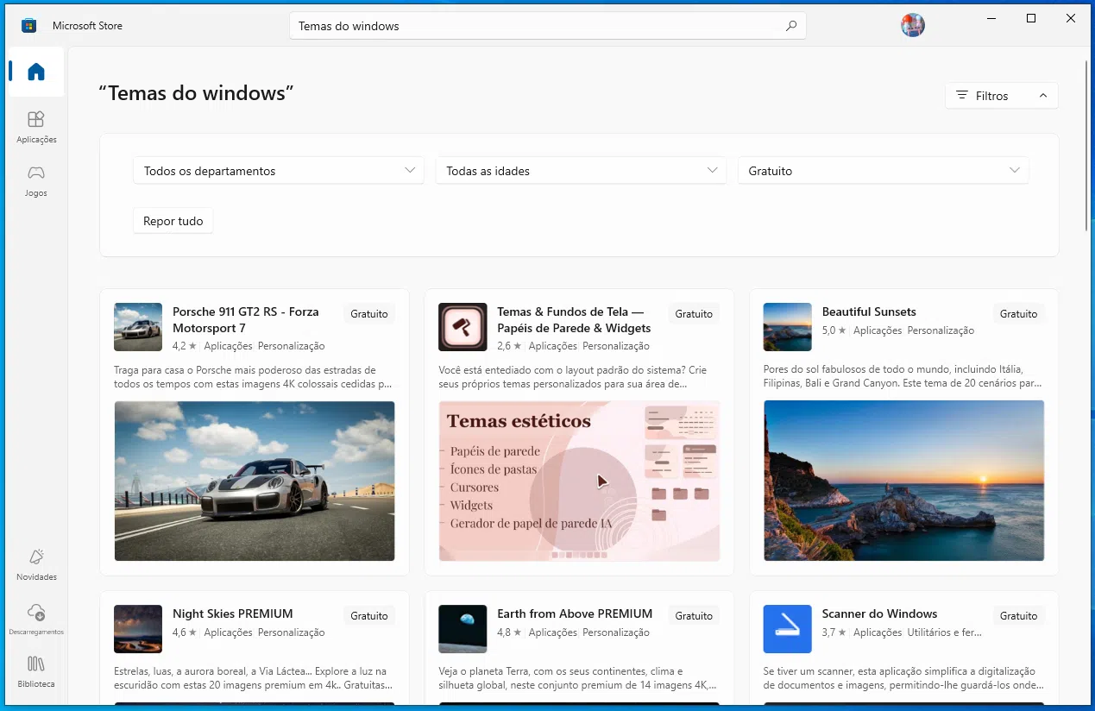The height and width of the screenshot is (711, 1095).
Task: Click the Microsoft Store logo icon
Action: 29,25
